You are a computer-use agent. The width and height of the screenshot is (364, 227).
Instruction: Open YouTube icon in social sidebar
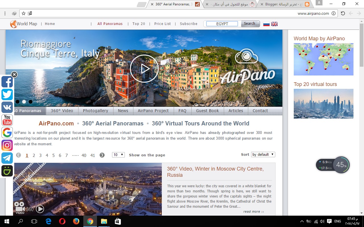[7, 120]
